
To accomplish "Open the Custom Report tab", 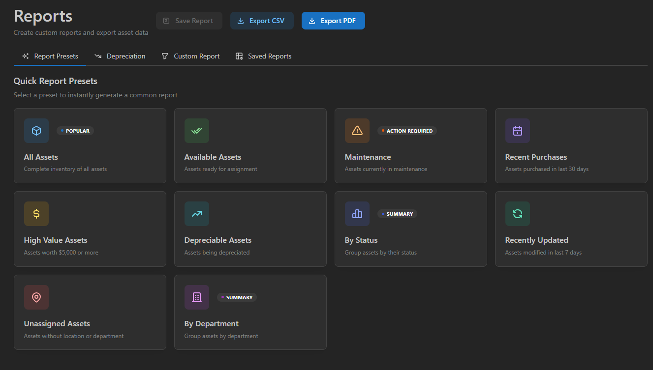I will tap(190, 56).
